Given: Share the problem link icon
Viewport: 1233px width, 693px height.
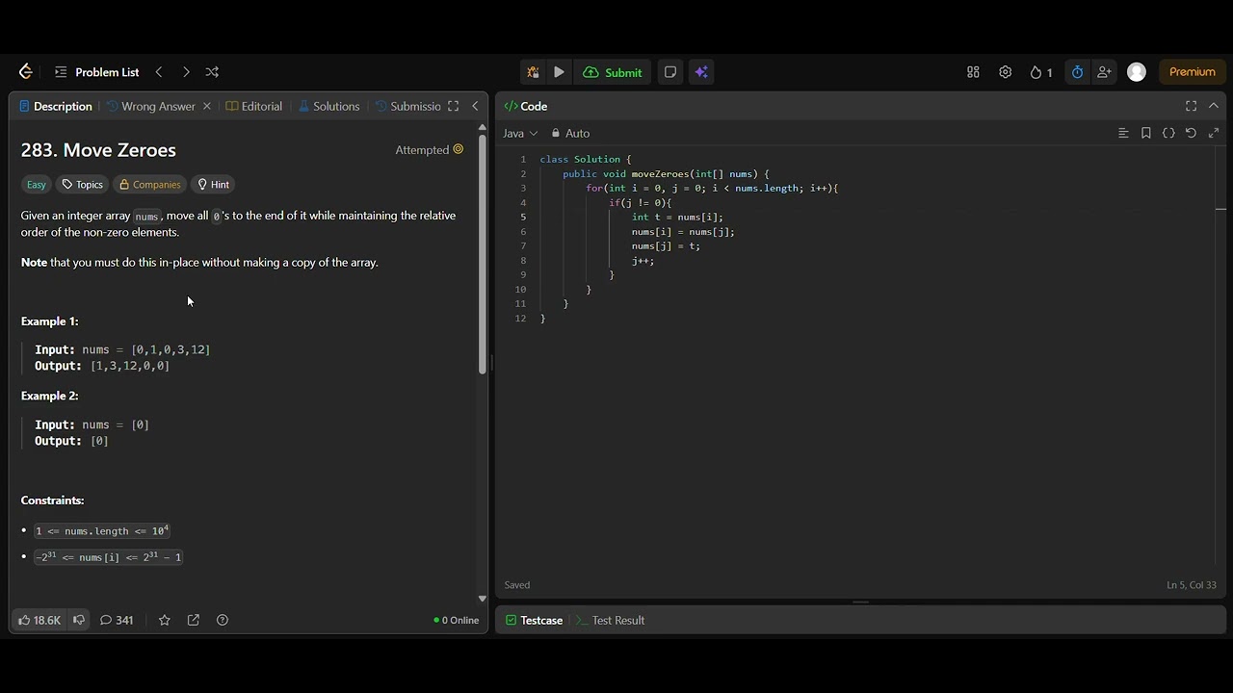Looking at the screenshot, I should [x=194, y=621].
